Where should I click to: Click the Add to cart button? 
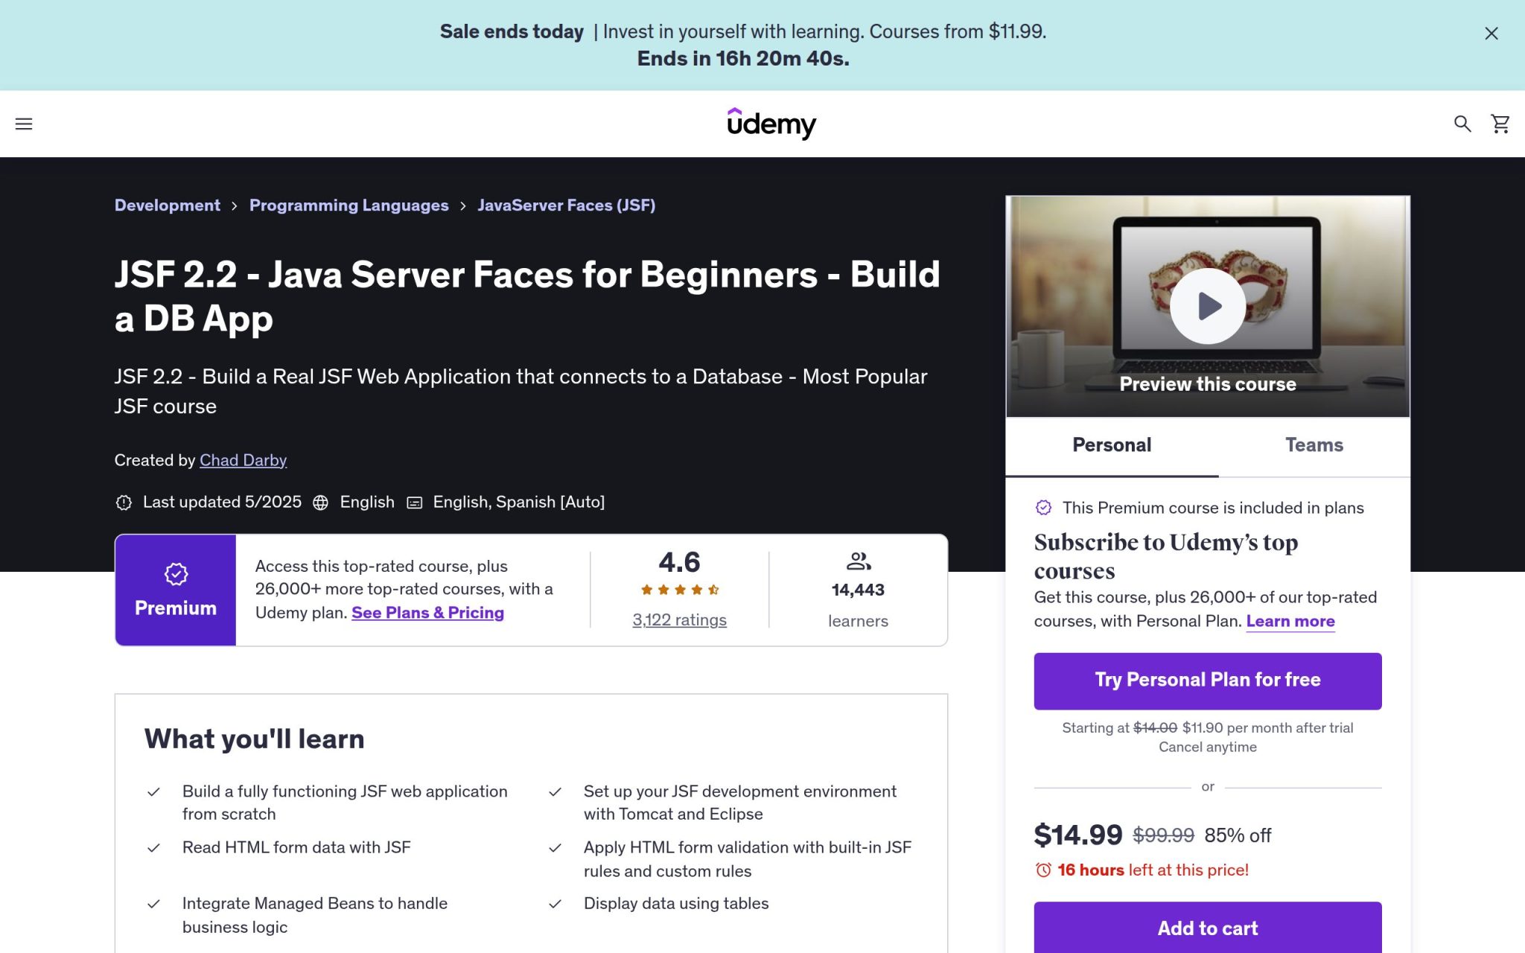pyautogui.click(x=1208, y=928)
